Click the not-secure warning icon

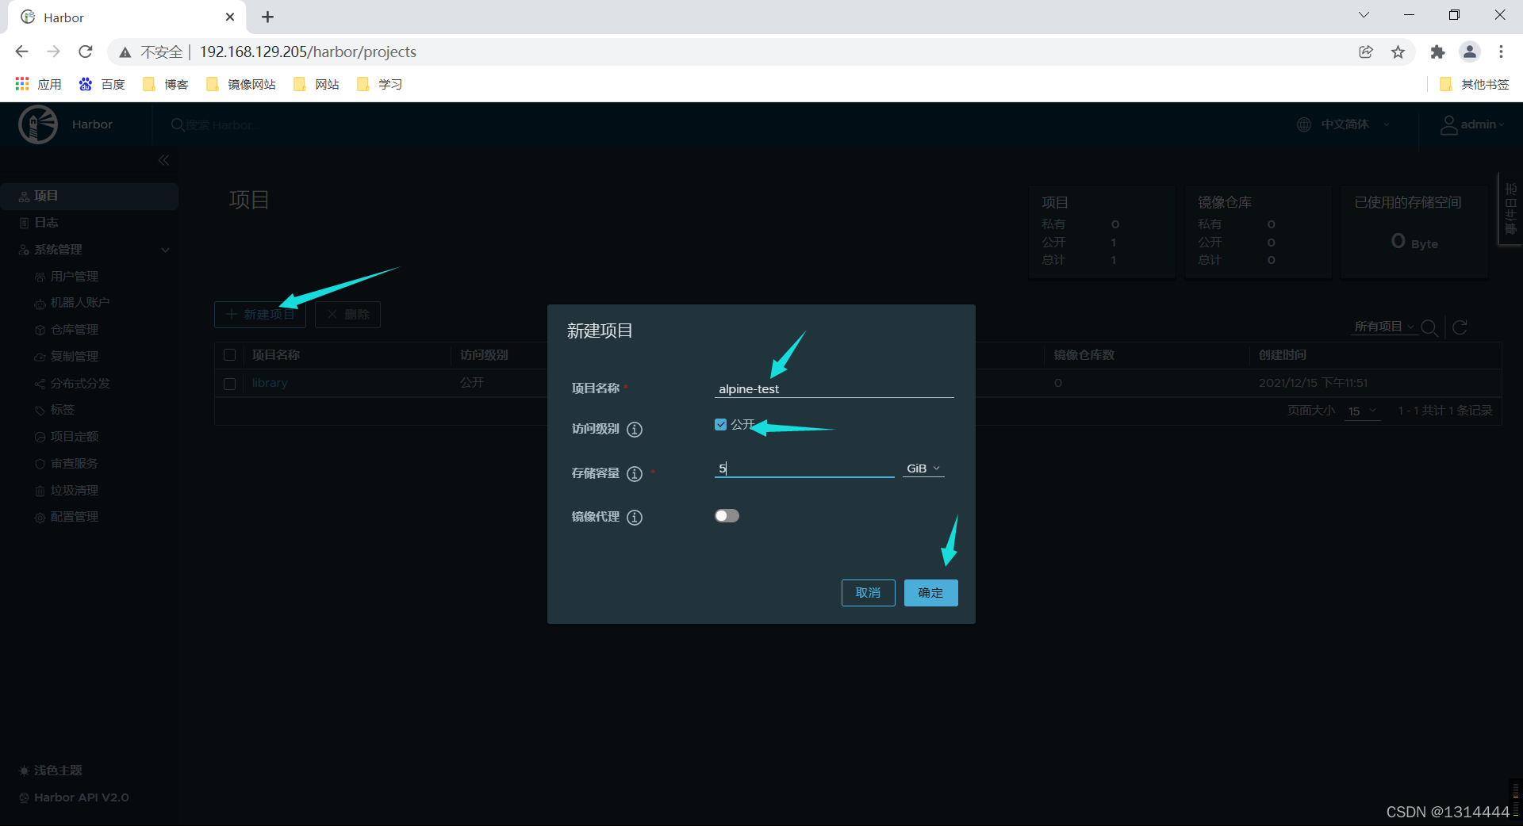coord(125,52)
